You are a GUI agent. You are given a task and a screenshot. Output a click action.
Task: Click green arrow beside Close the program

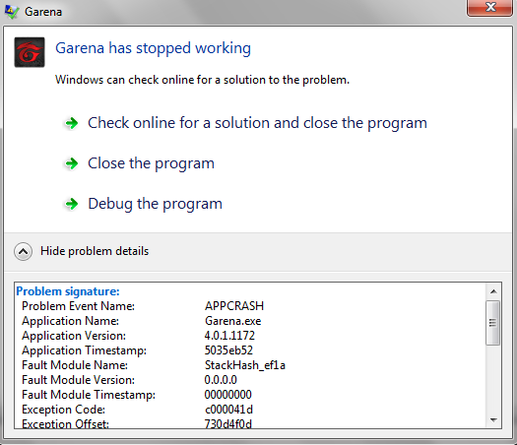pos(71,163)
